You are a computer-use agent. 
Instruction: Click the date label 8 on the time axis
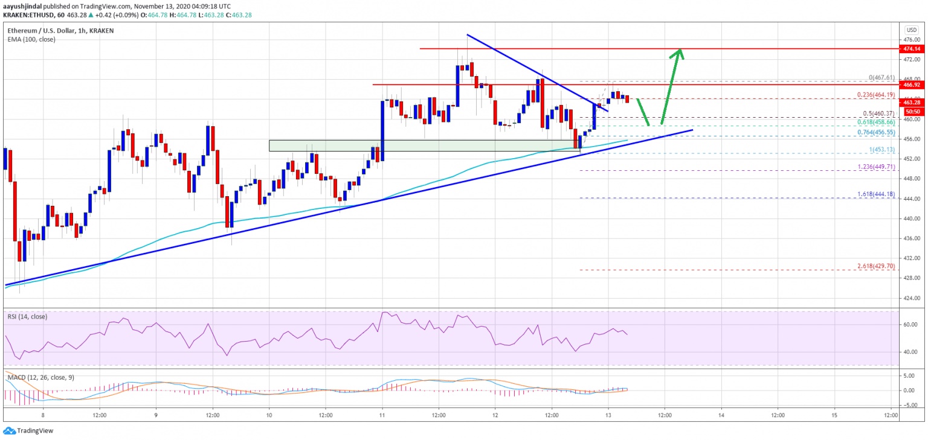coord(43,415)
